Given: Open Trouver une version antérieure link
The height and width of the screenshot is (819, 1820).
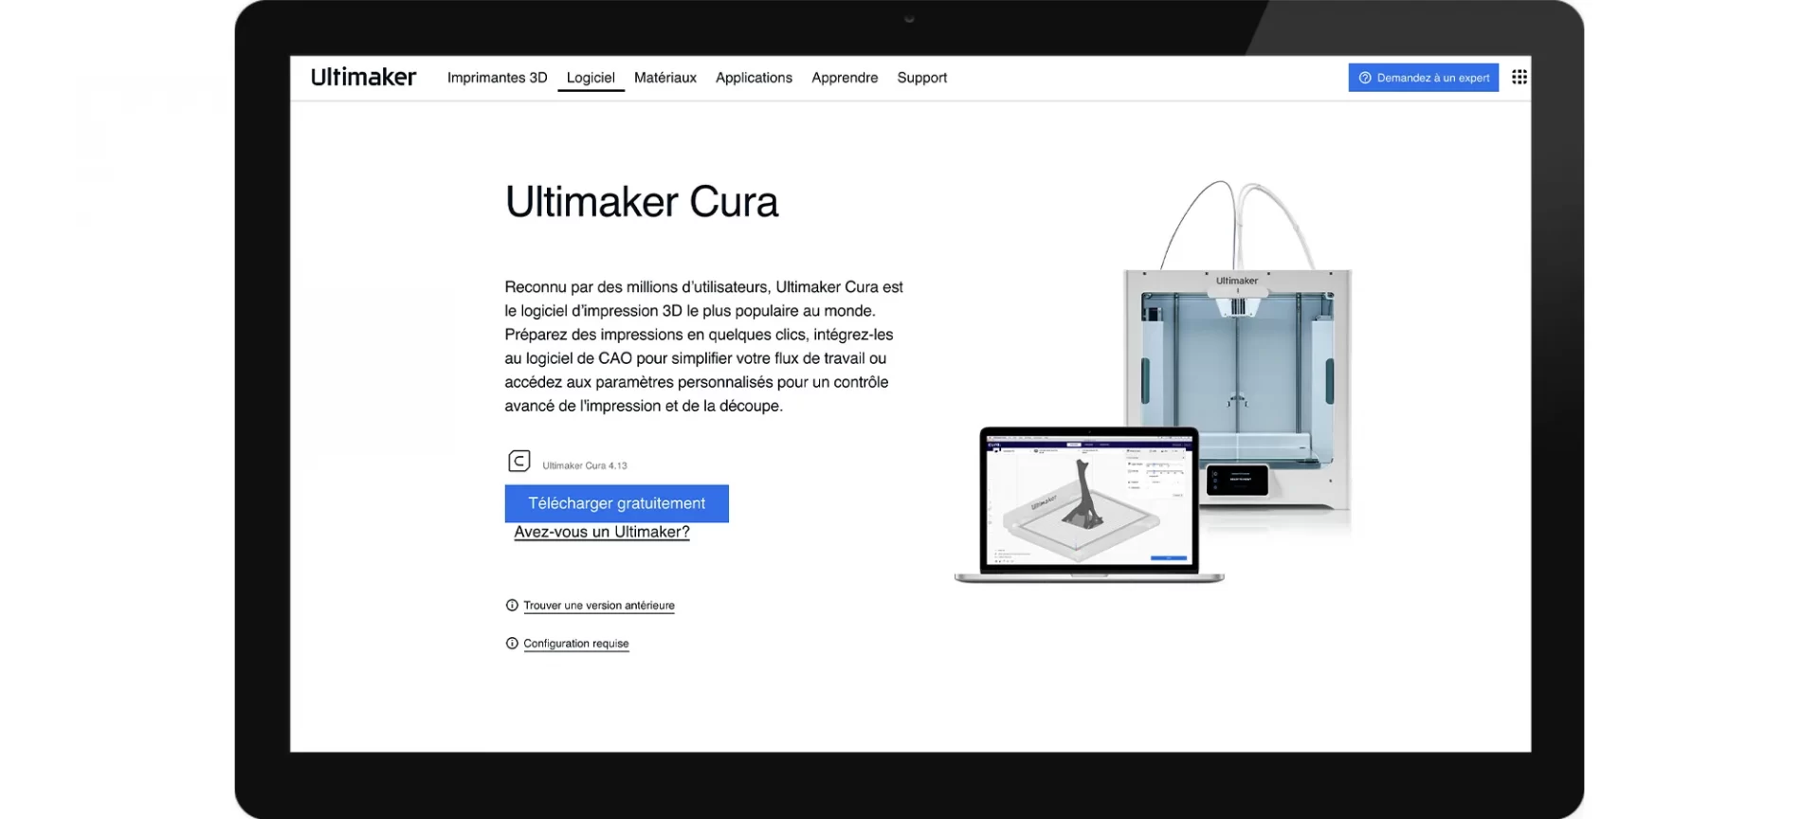Looking at the screenshot, I should [599, 605].
